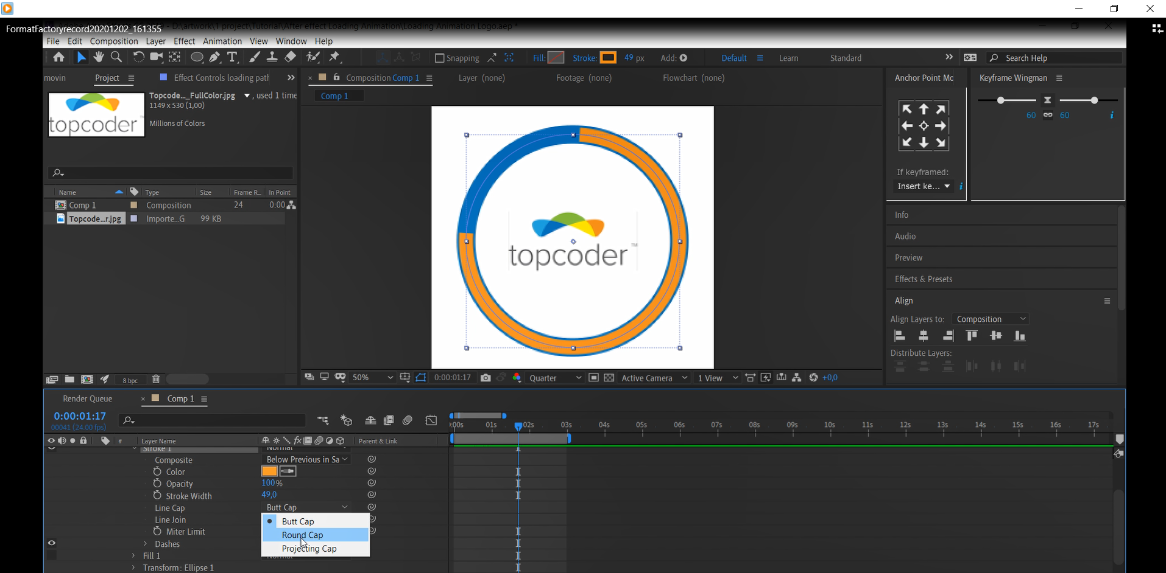Open Quarter resolution dropdown

tap(555, 378)
